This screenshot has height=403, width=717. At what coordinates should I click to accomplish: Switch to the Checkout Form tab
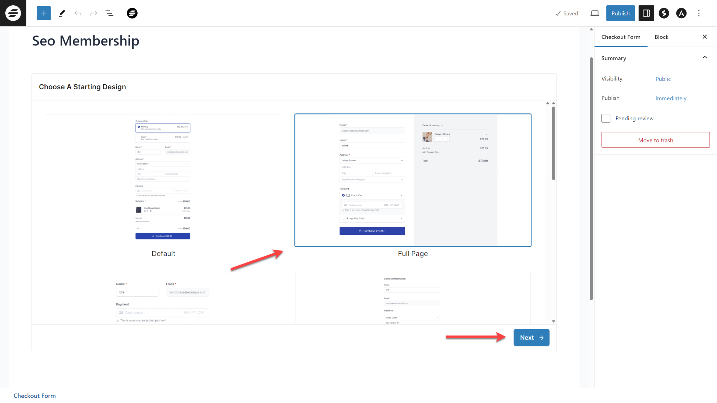[x=621, y=37]
